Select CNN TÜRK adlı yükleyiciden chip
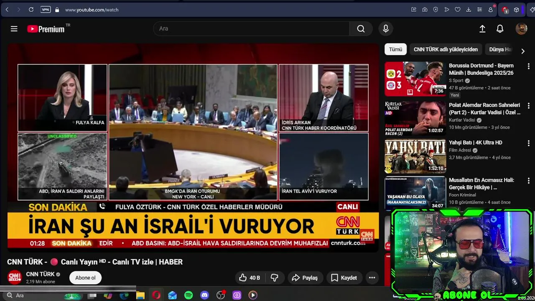Viewport: 535px width, 301px height. pos(446,49)
